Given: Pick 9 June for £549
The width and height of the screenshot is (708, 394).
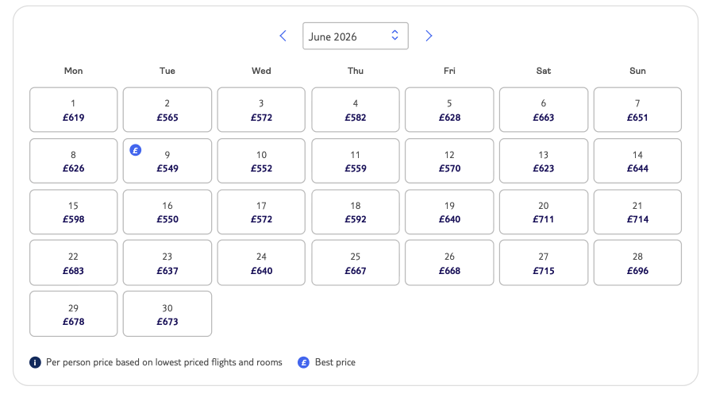Looking at the screenshot, I should (x=167, y=161).
